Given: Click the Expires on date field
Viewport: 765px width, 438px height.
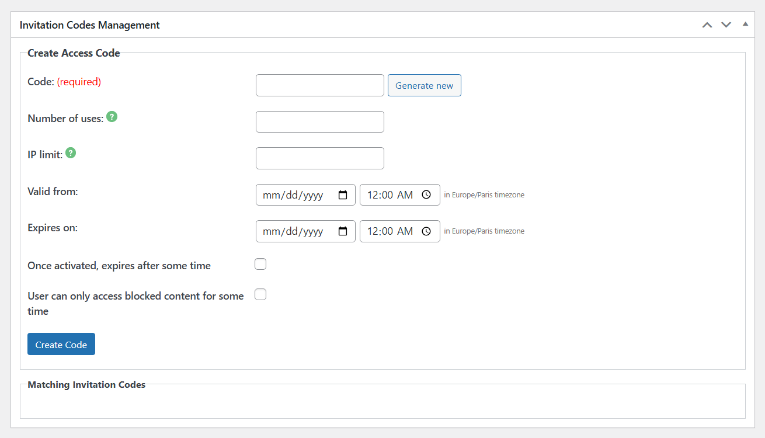Looking at the screenshot, I should click(x=305, y=231).
